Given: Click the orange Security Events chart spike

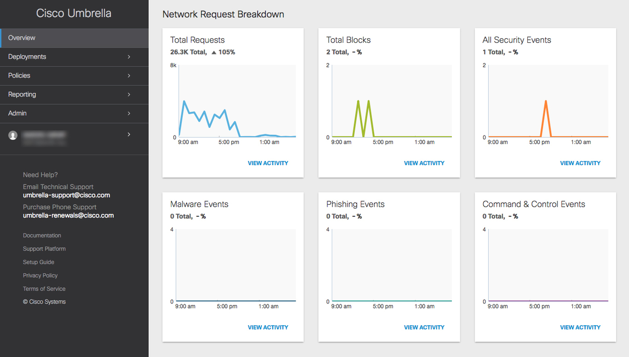Looking at the screenshot, I should tap(546, 119).
